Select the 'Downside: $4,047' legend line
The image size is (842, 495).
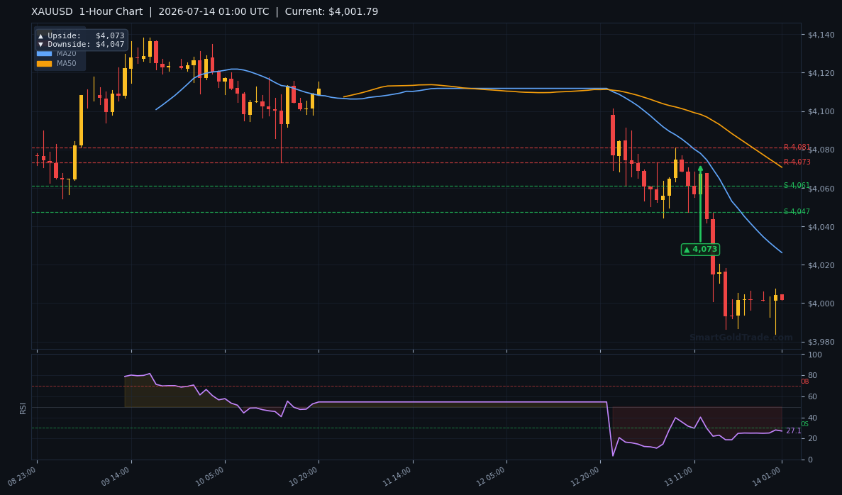point(81,45)
